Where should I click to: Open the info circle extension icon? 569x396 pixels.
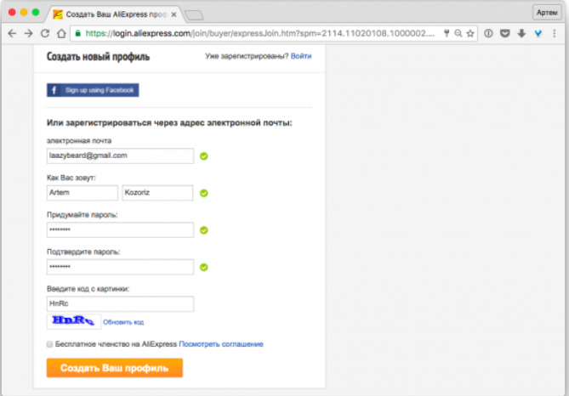coord(488,33)
